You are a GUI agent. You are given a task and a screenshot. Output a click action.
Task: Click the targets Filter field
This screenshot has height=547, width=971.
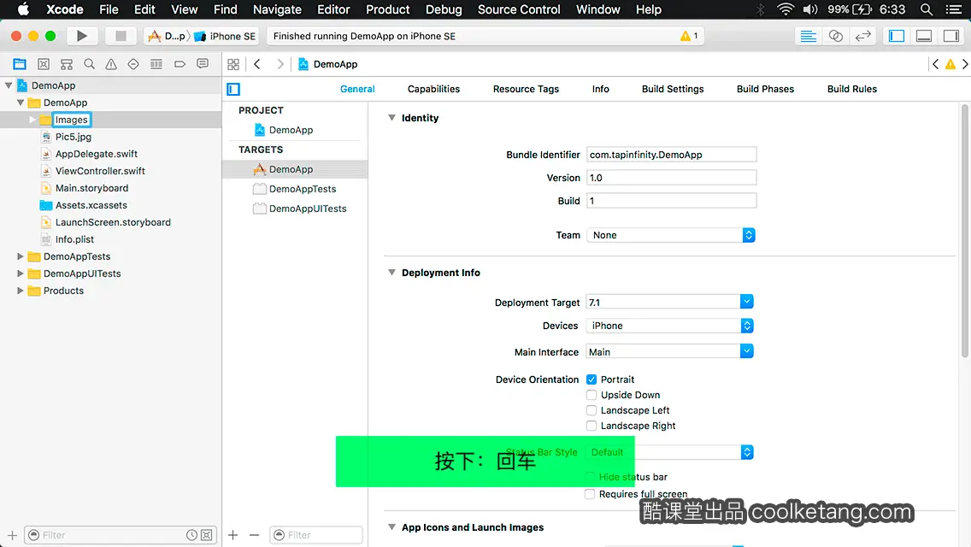point(315,535)
